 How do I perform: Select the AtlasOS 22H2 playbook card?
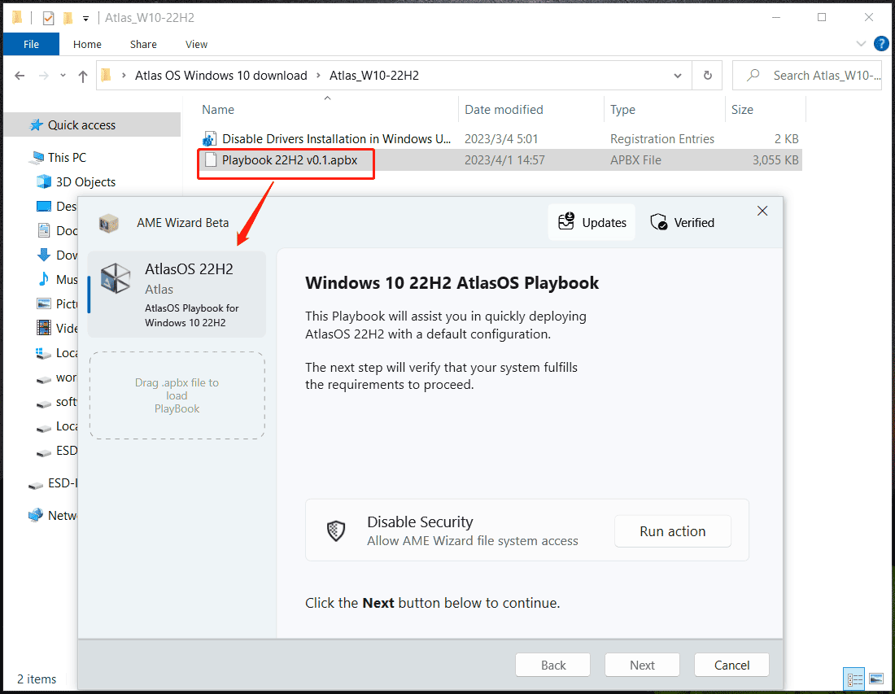[x=177, y=294]
